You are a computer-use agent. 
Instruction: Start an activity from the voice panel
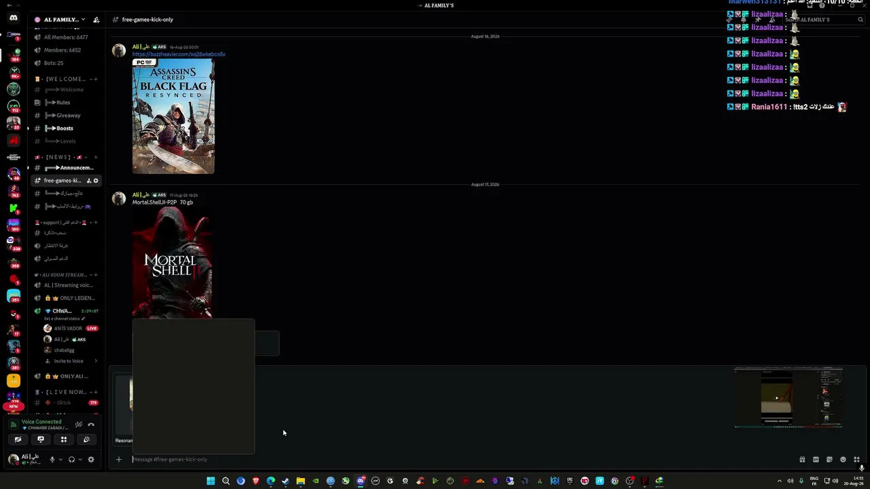pos(64,439)
